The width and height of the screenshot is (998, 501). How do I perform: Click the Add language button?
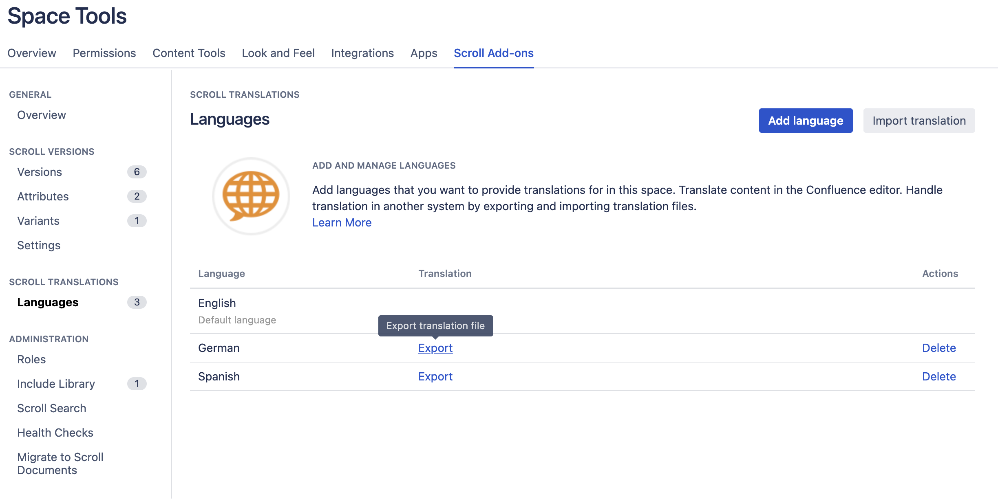click(x=805, y=121)
